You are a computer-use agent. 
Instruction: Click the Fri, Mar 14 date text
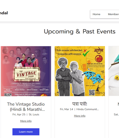pos(66,109)
